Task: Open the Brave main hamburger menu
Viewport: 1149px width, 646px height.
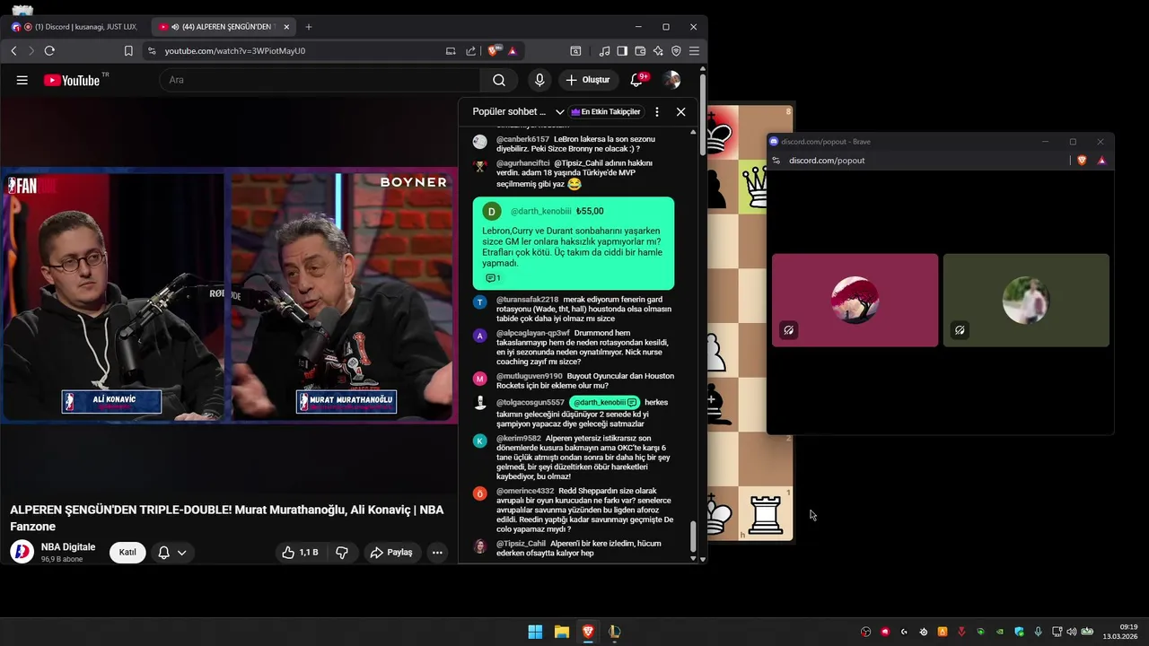Action: 694,51
